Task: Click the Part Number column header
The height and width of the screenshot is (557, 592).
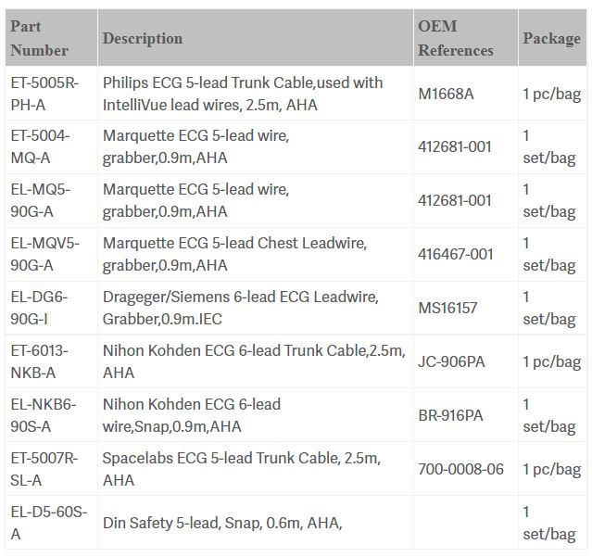Action: [39, 38]
